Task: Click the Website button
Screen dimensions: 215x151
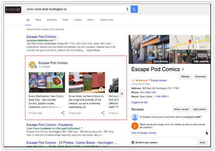Action: click(x=185, y=77)
